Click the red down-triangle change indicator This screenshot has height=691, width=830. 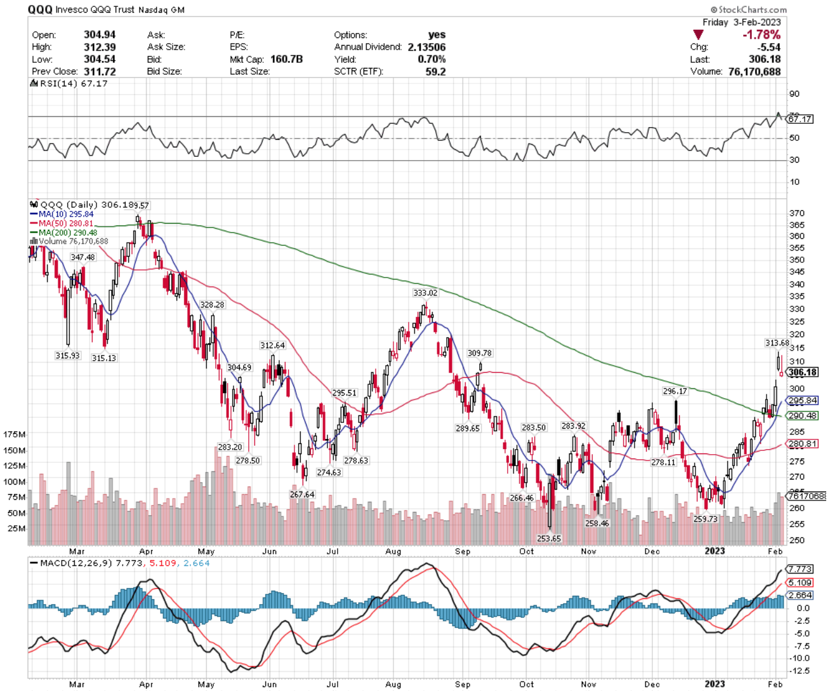point(698,34)
